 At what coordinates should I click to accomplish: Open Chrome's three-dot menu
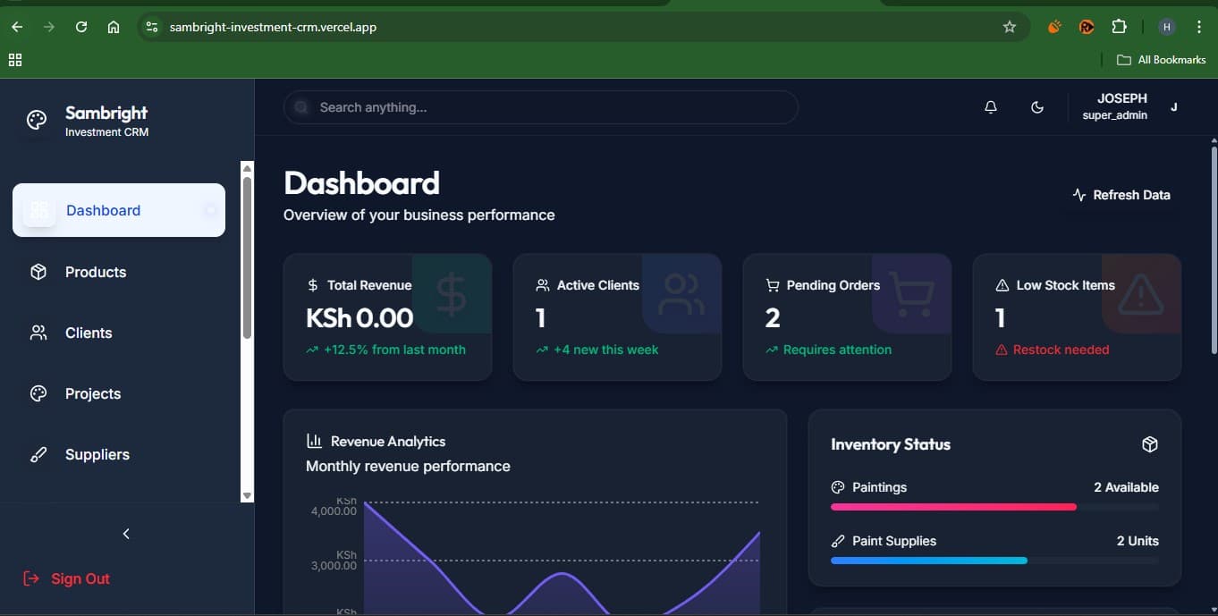[x=1199, y=27]
